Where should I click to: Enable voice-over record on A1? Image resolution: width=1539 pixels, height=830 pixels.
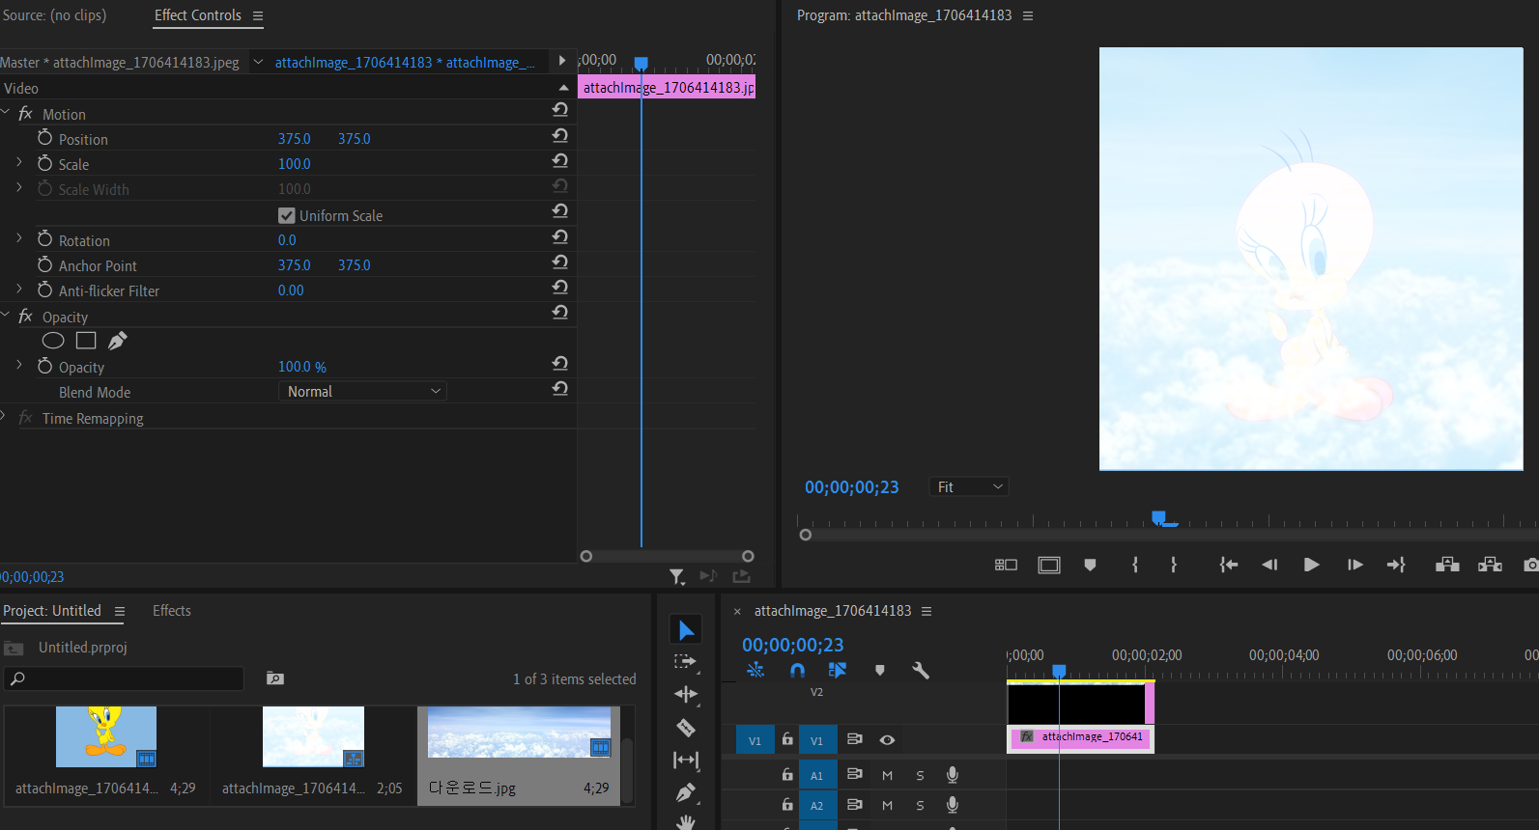pyautogui.click(x=953, y=774)
